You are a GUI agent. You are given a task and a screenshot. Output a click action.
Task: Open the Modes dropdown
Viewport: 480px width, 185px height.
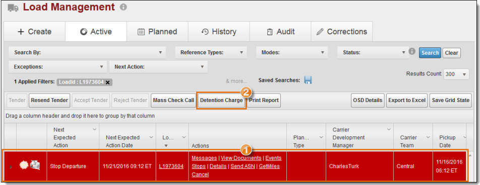tap(292, 52)
